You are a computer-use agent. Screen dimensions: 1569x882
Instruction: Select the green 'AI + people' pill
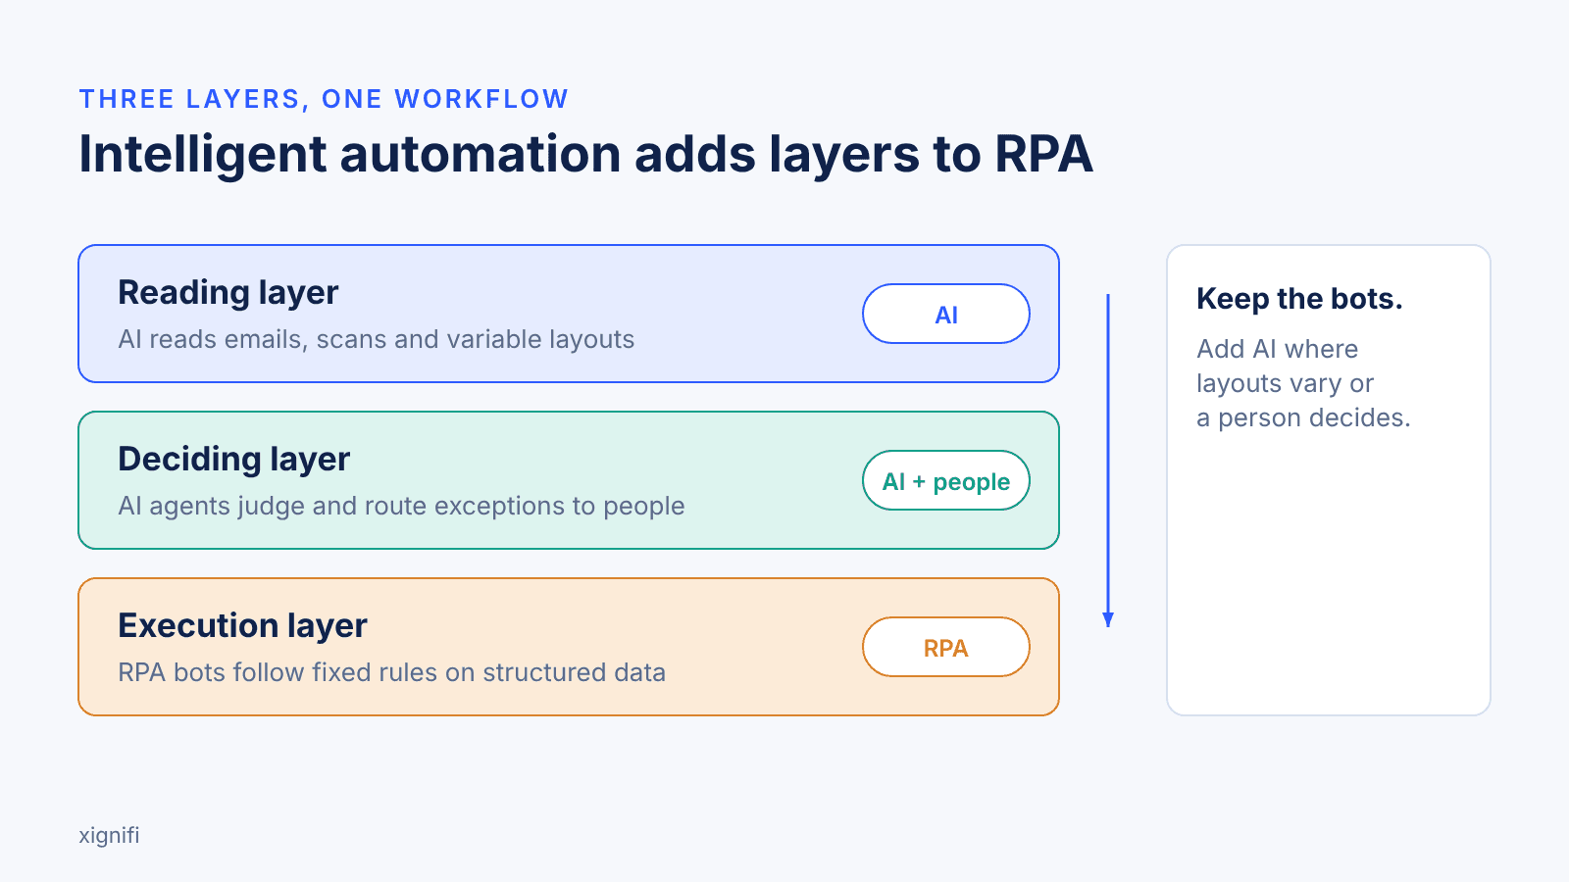pos(946,480)
